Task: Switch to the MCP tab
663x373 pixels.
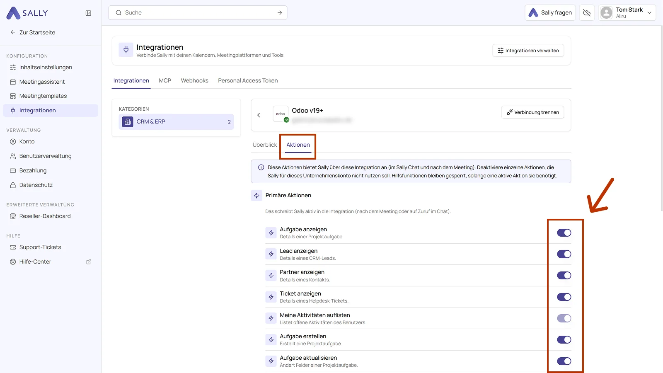Action: (x=165, y=81)
